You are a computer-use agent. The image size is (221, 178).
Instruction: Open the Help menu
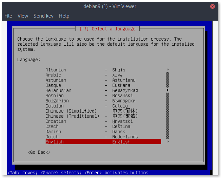(64, 16)
